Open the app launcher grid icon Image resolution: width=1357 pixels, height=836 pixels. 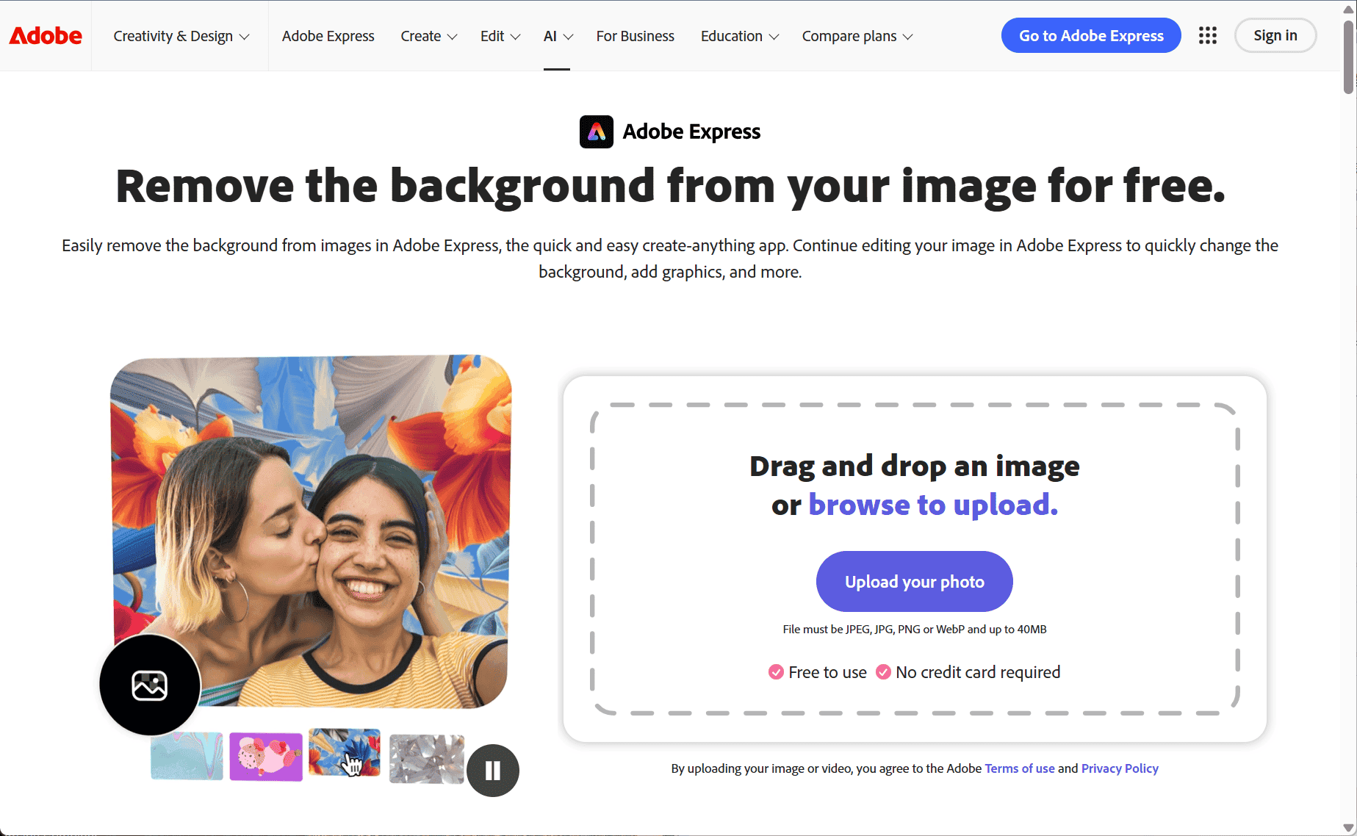click(x=1207, y=35)
